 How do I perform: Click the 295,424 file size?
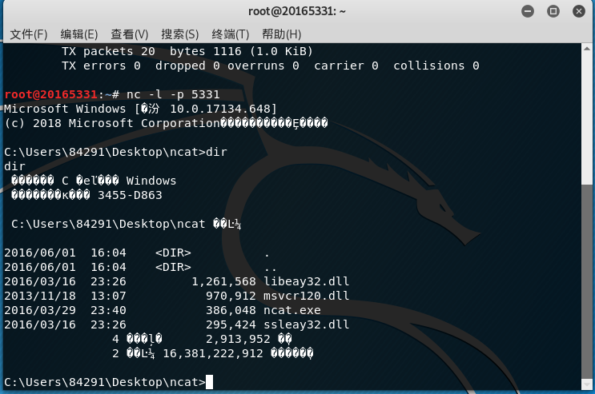[231, 324]
